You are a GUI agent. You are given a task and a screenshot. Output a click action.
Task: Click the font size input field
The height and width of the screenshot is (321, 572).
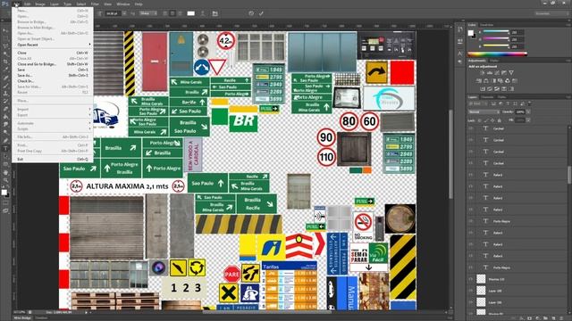pyautogui.click(x=113, y=13)
